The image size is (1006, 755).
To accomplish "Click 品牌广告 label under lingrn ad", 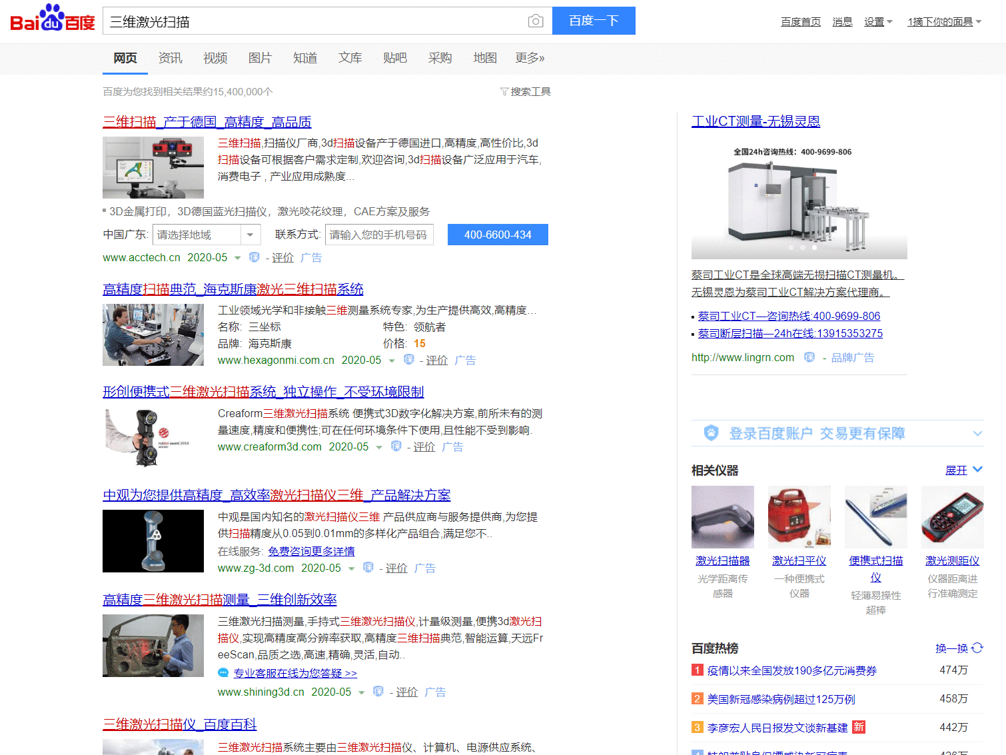I will point(852,358).
